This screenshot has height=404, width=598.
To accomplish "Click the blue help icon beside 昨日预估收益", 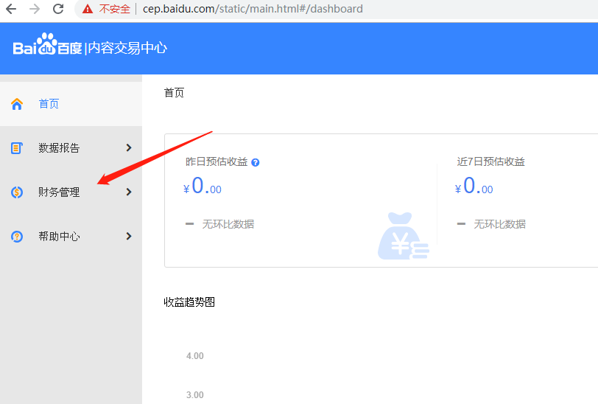I will 256,162.
